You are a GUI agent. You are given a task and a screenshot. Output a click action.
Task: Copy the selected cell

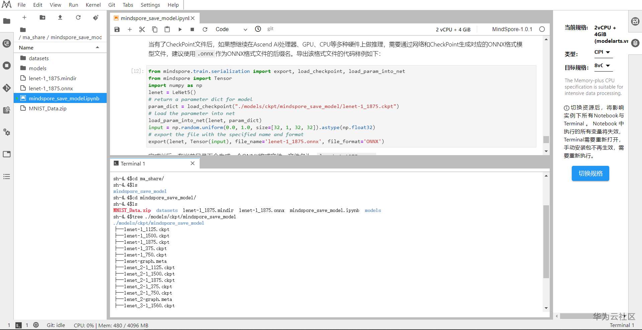155,29
